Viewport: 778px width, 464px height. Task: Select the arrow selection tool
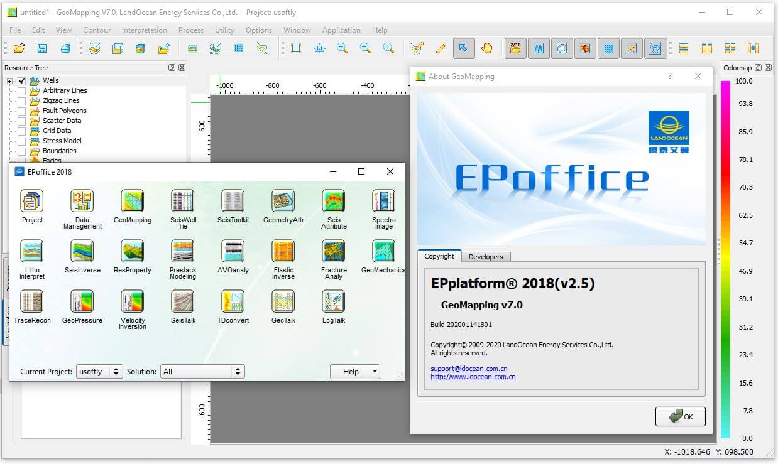[464, 48]
